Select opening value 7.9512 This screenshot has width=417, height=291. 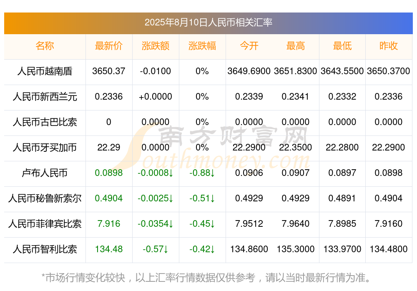[249, 224]
